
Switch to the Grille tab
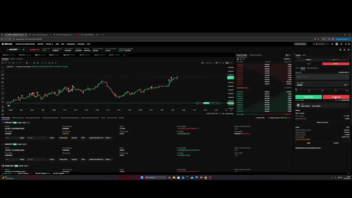[304, 55]
